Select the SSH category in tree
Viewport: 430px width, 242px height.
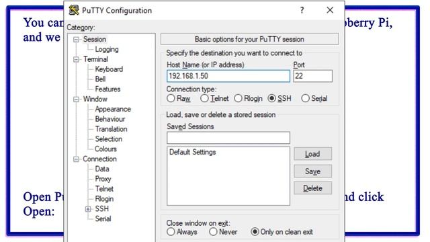(x=101, y=209)
